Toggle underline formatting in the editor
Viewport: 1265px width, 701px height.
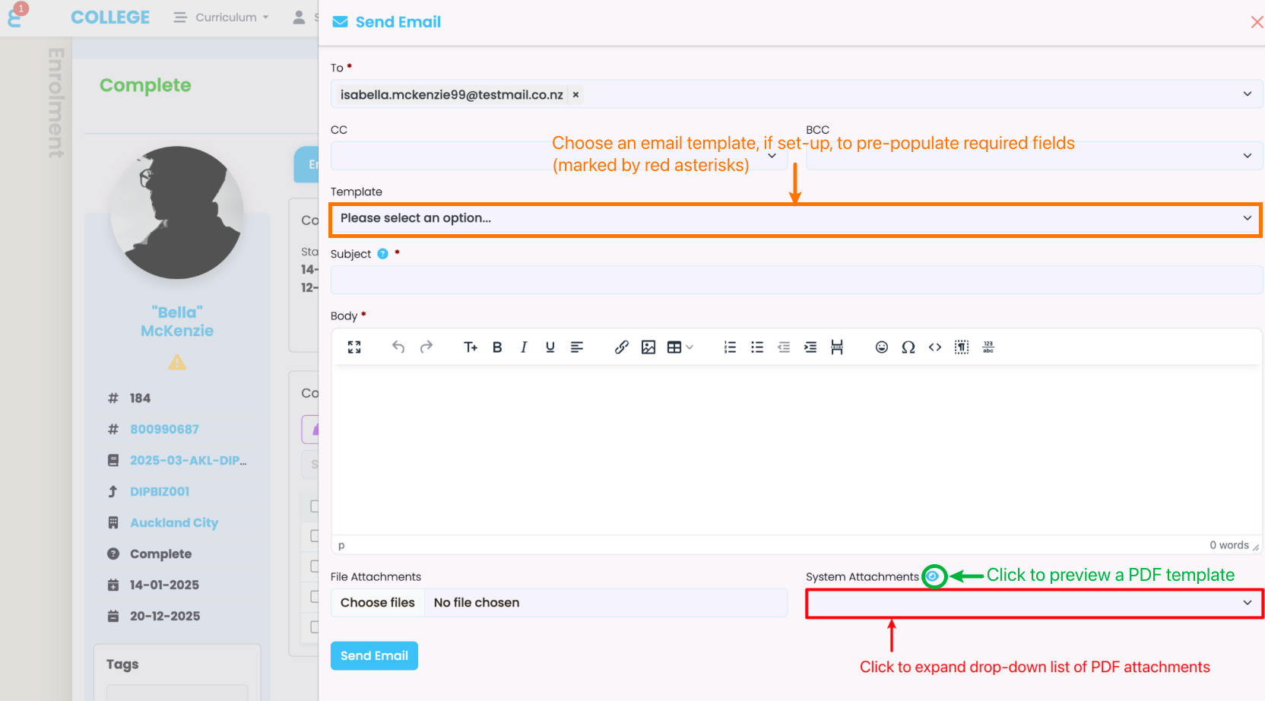[x=550, y=347]
